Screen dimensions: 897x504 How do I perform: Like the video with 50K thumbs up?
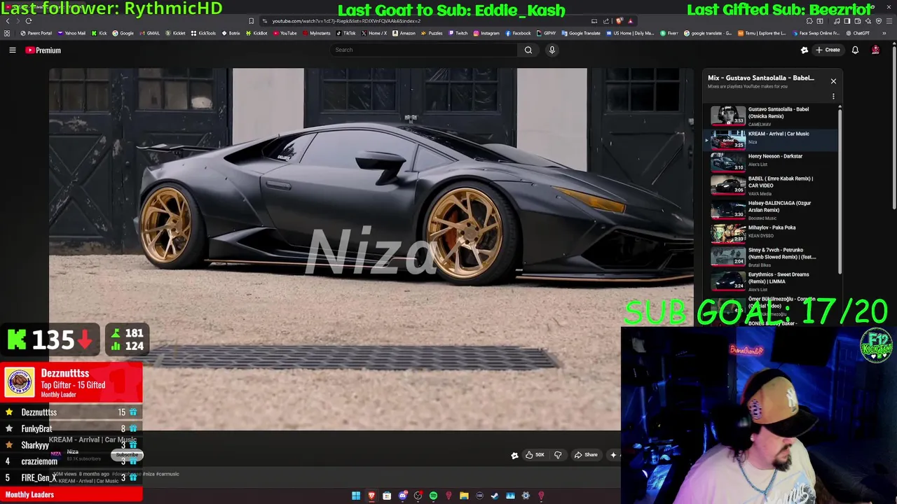coord(535,455)
